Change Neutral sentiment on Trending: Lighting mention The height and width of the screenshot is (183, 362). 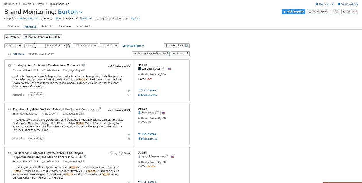click(x=19, y=139)
